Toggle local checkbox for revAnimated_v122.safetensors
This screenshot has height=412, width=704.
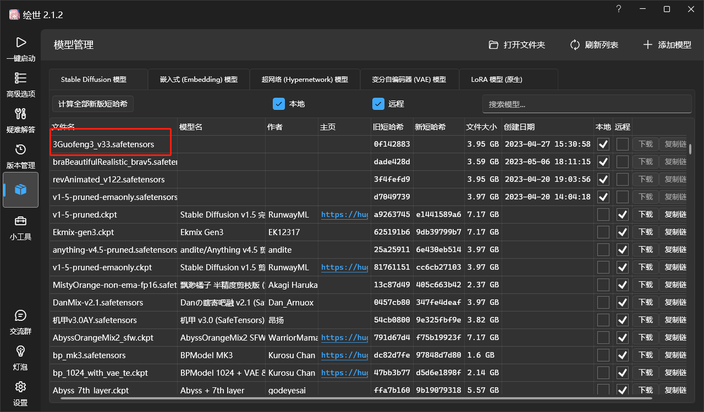click(x=603, y=179)
